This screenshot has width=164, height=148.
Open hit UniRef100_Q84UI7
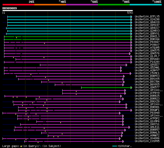[147, 28]
